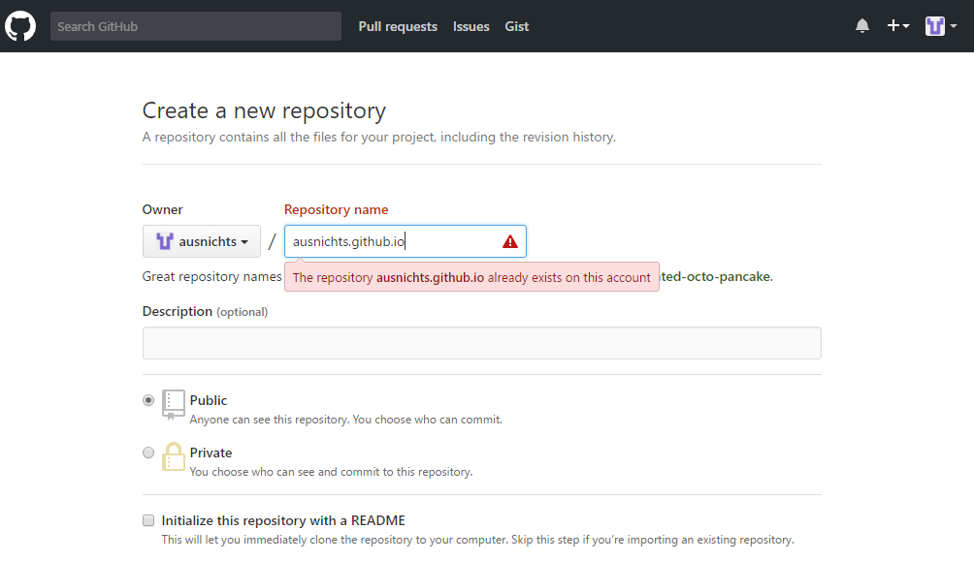Click the Description (optional) label

(x=205, y=312)
